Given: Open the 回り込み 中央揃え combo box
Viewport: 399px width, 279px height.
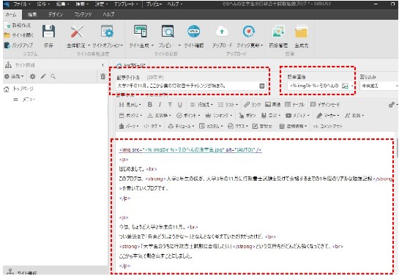Looking at the screenshot, I should pyautogui.click(x=379, y=86).
